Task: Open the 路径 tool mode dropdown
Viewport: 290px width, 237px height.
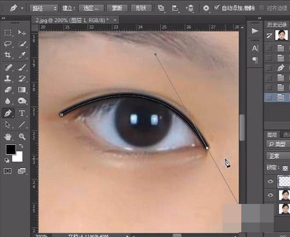Action: [43, 8]
